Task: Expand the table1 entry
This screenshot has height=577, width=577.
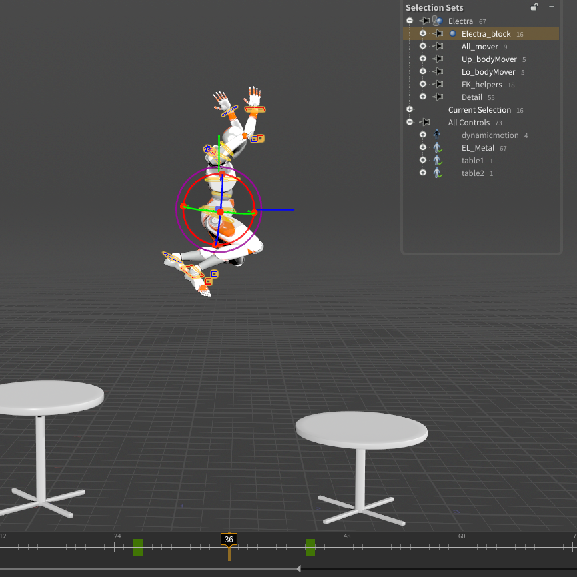Action: pyautogui.click(x=423, y=160)
